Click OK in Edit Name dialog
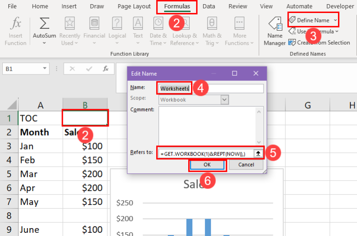 point(207,164)
